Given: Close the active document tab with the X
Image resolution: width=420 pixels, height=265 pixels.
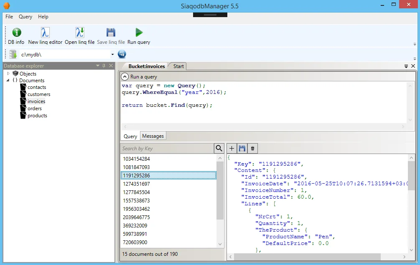Looking at the screenshot, I should click(413, 66).
